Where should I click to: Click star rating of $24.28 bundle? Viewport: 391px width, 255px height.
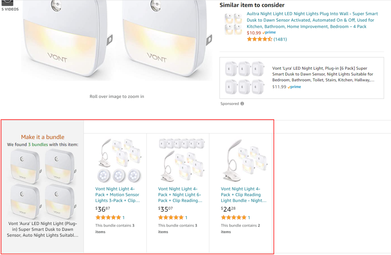click(x=233, y=217)
